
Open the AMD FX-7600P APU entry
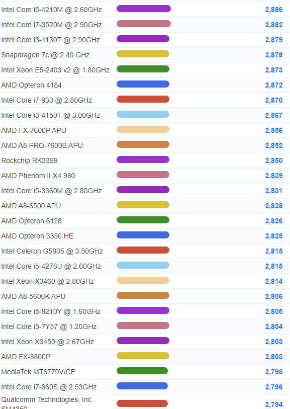point(34,130)
